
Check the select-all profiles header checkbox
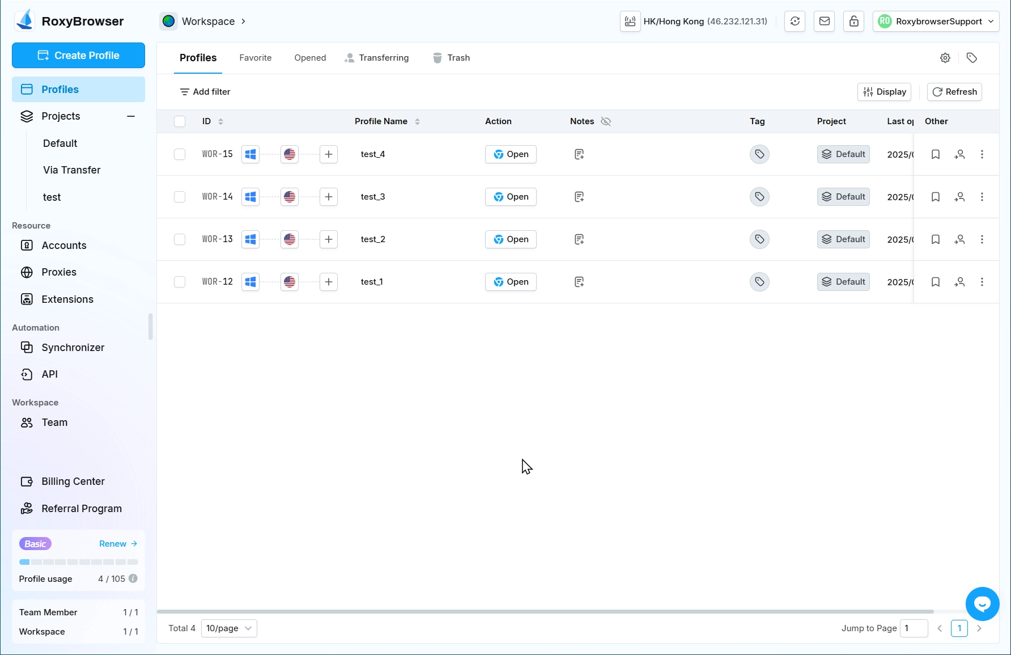coord(180,121)
